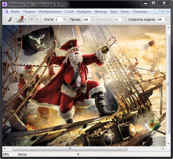Click the vertical scrollbar up arrow

(x=168, y=28)
